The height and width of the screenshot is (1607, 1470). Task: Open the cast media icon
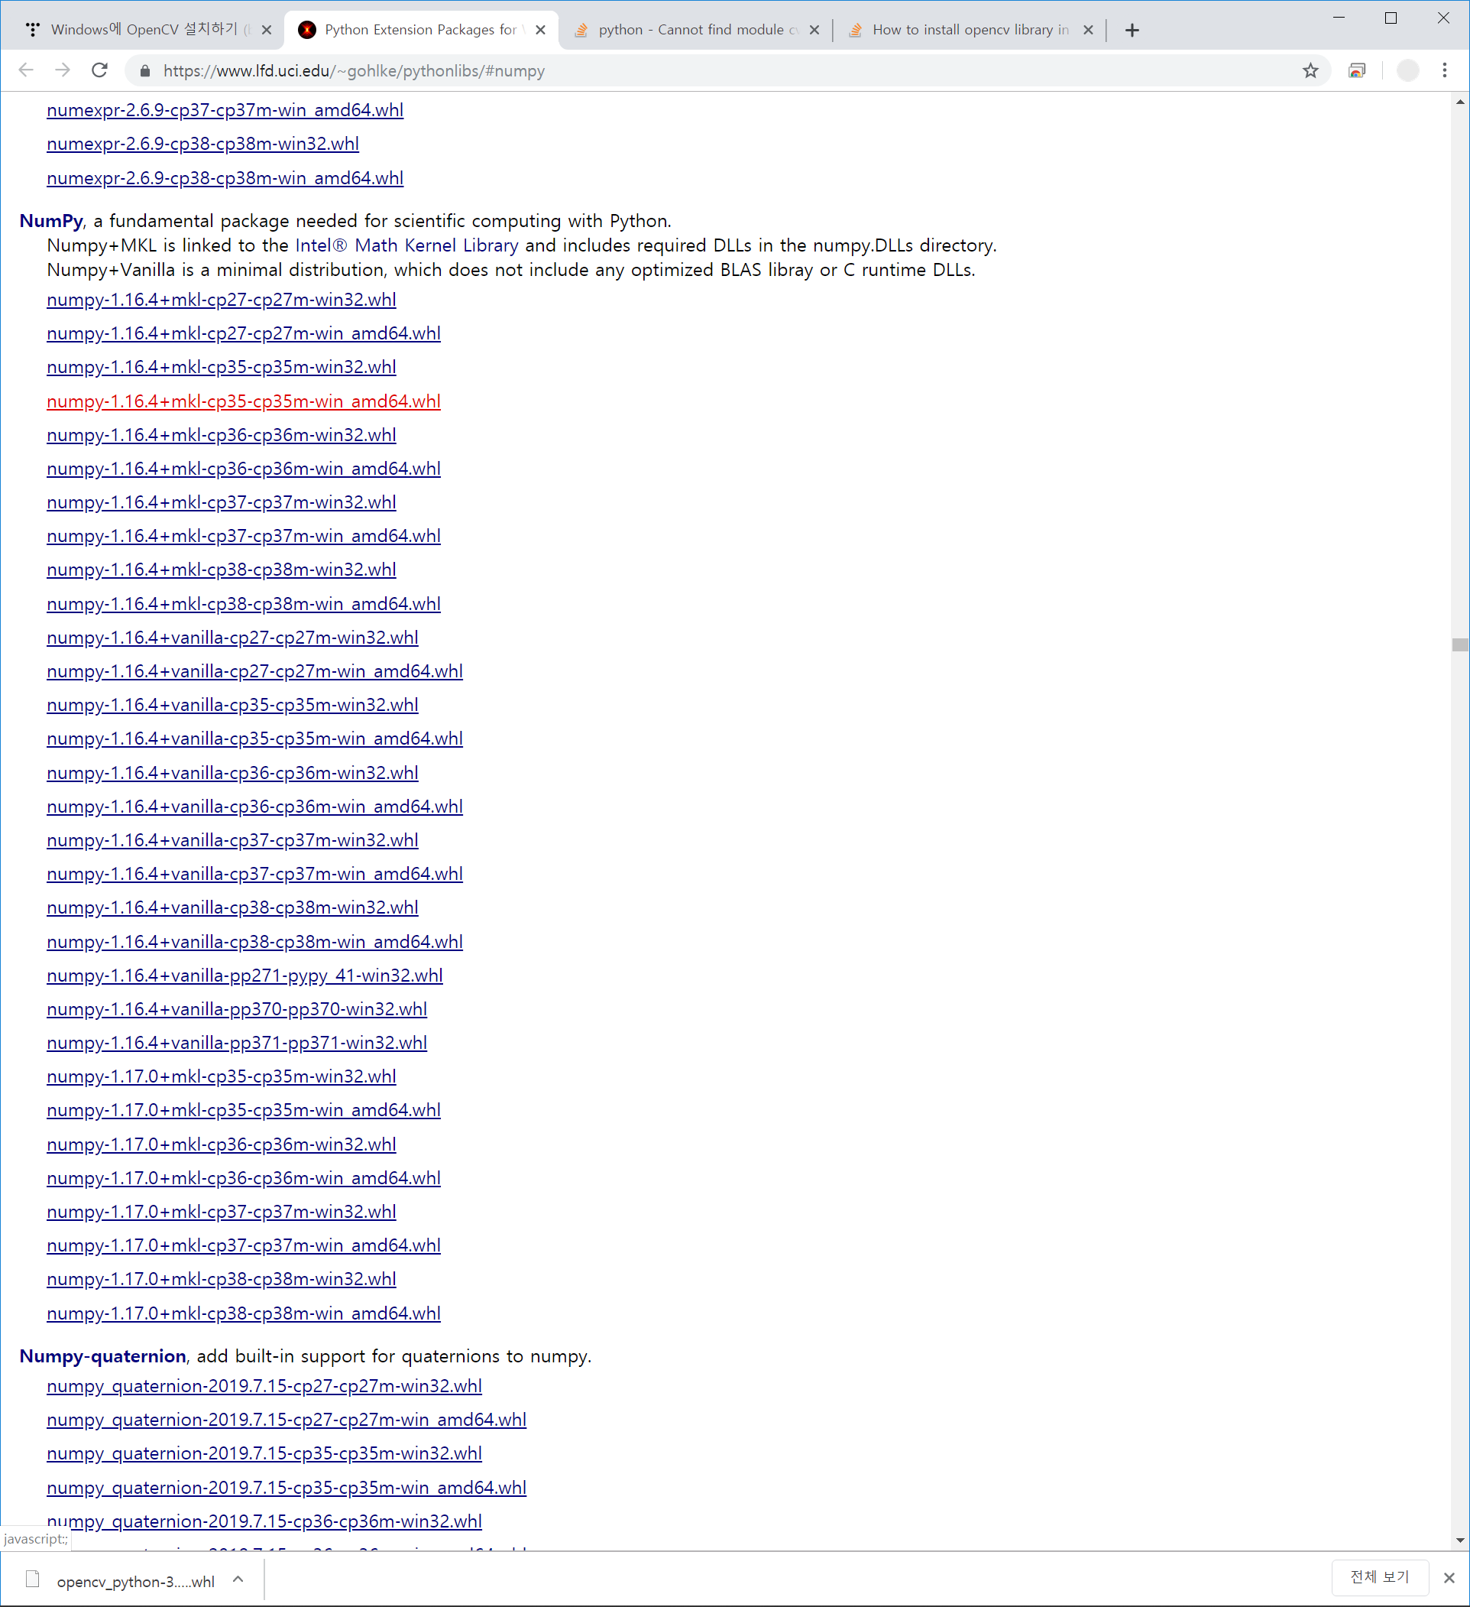click(1357, 71)
